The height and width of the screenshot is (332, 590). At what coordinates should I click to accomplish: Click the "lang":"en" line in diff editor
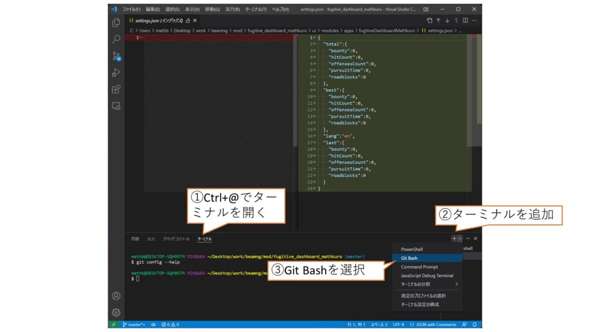[339, 136]
